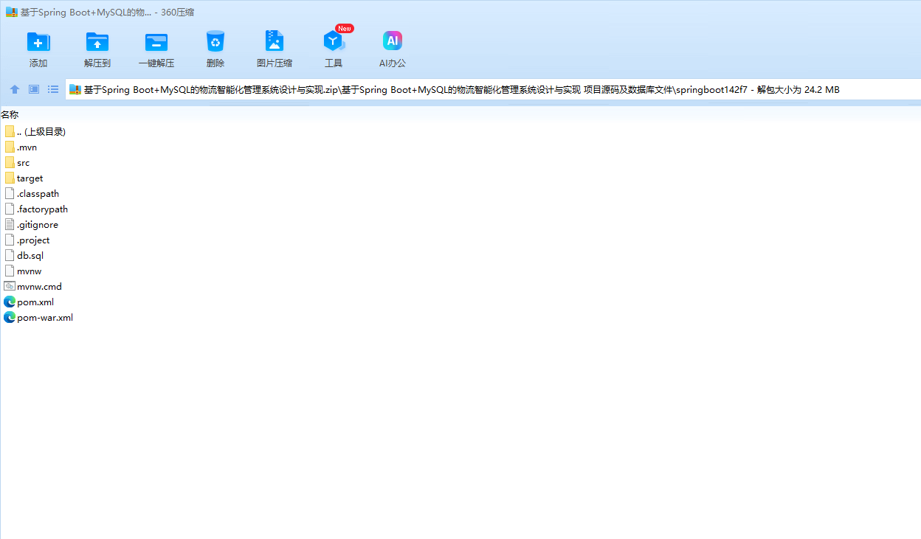Select the '.classpath' file name
The width and height of the screenshot is (921, 539).
click(x=38, y=194)
